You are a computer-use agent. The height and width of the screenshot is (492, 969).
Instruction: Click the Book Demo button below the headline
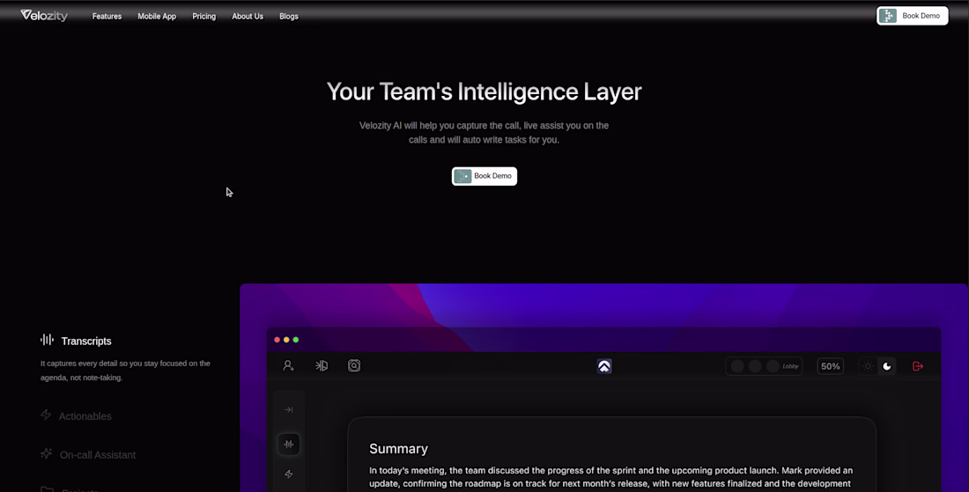coord(484,176)
